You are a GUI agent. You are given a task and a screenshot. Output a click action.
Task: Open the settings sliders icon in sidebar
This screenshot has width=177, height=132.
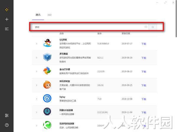(x=7, y=115)
